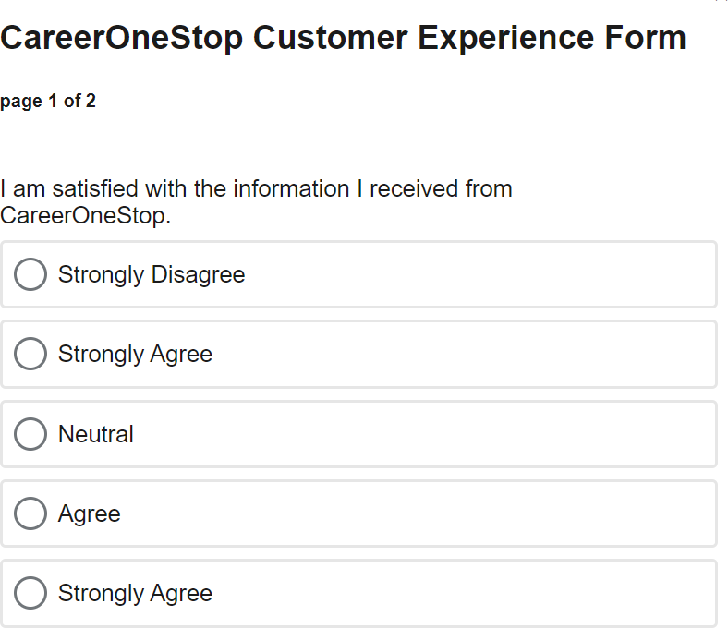Choose Strongly Agree radio directly below Strongly Disagree

30,354
